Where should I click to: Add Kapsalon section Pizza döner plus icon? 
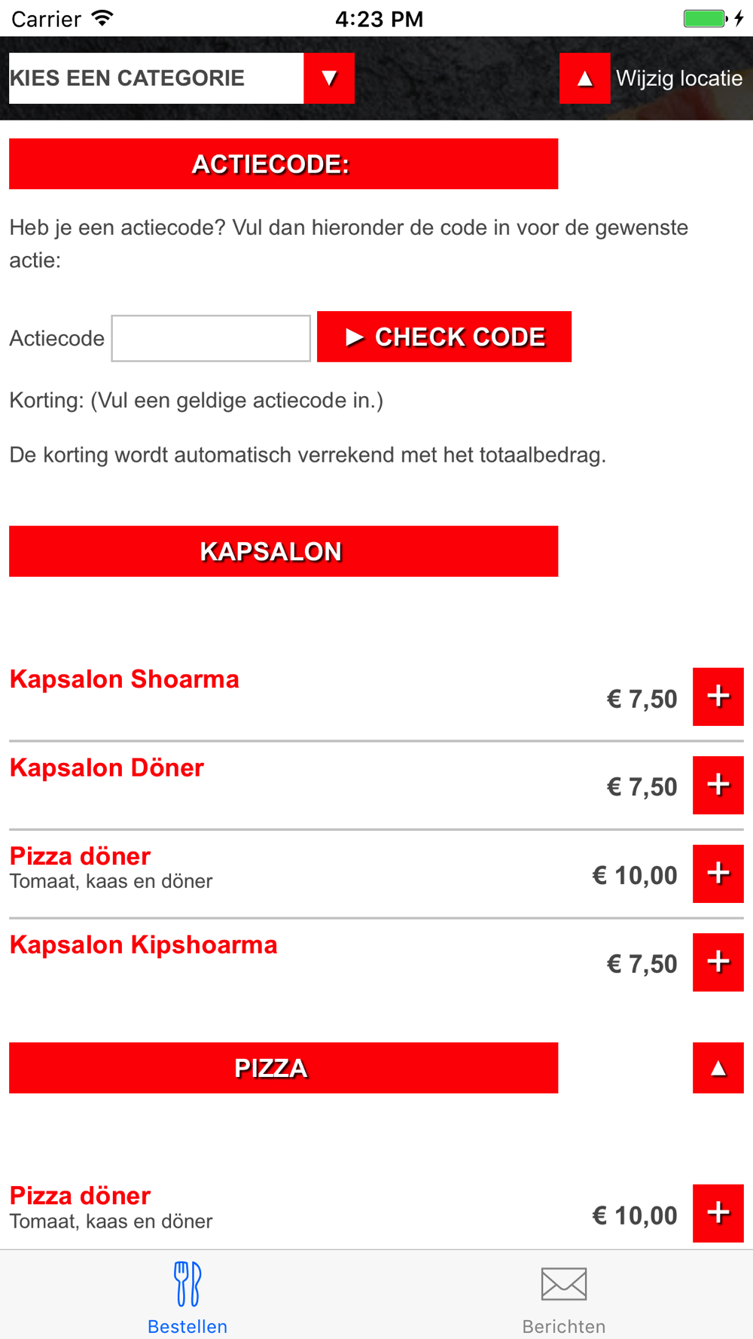[718, 874]
